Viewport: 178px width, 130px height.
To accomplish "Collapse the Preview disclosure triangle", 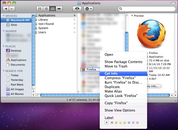I will tap(132, 16).
